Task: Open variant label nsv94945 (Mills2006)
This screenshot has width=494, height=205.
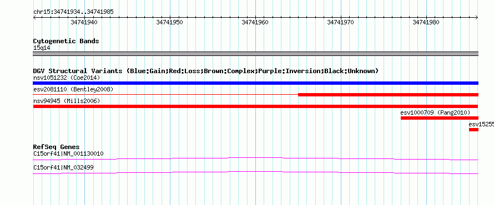Action: point(67,101)
